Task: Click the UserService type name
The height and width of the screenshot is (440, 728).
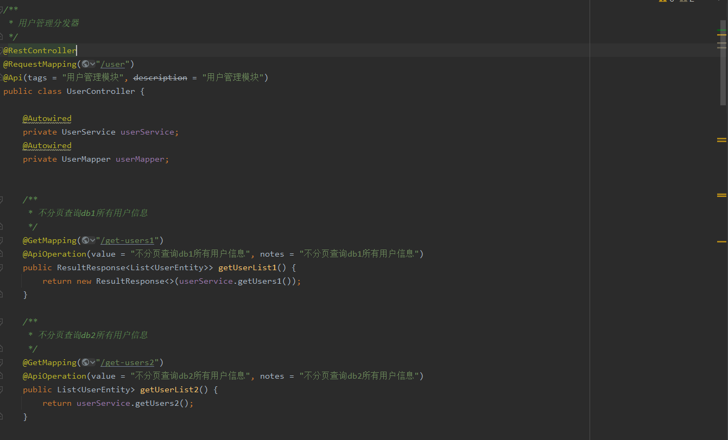Action: coord(88,132)
